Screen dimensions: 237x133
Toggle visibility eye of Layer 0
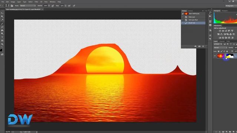click(x=215, y=56)
